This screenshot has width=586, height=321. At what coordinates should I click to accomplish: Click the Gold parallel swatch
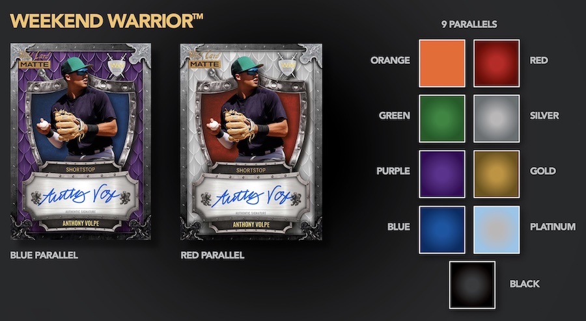(x=497, y=174)
